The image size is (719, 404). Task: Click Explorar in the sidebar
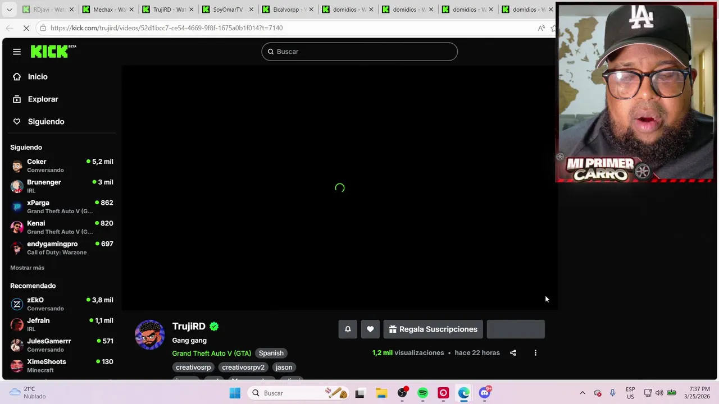[x=43, y=99]
